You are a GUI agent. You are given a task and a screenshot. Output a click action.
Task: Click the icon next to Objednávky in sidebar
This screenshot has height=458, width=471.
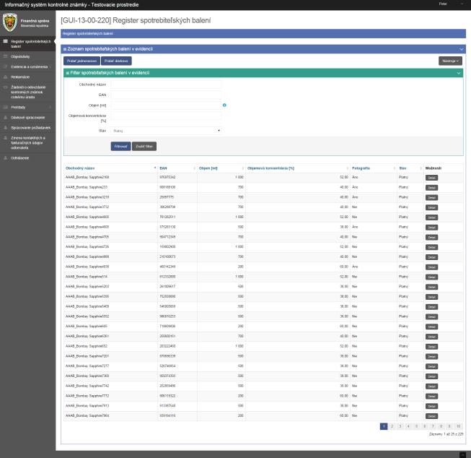click(x=5, y=56)
